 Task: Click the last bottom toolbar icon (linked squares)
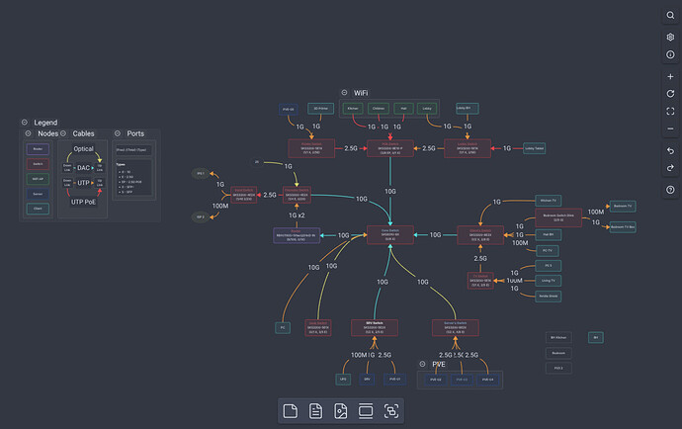point(391,410)
